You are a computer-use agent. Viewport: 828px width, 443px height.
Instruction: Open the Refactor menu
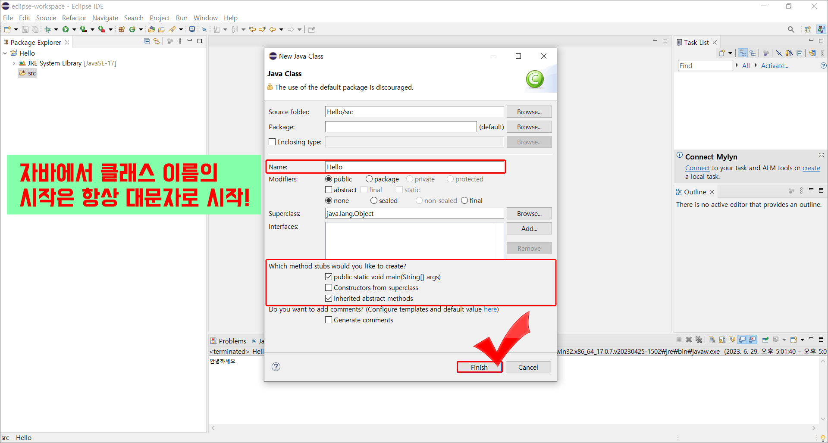click(74, 18)
